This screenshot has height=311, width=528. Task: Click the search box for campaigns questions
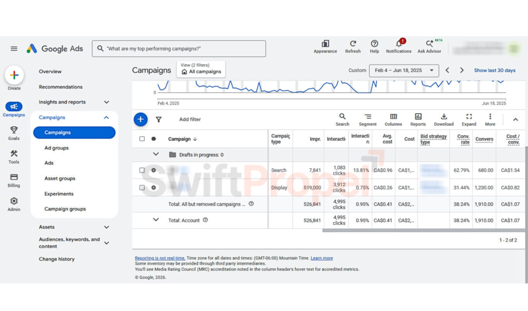(x=179, y=49)
